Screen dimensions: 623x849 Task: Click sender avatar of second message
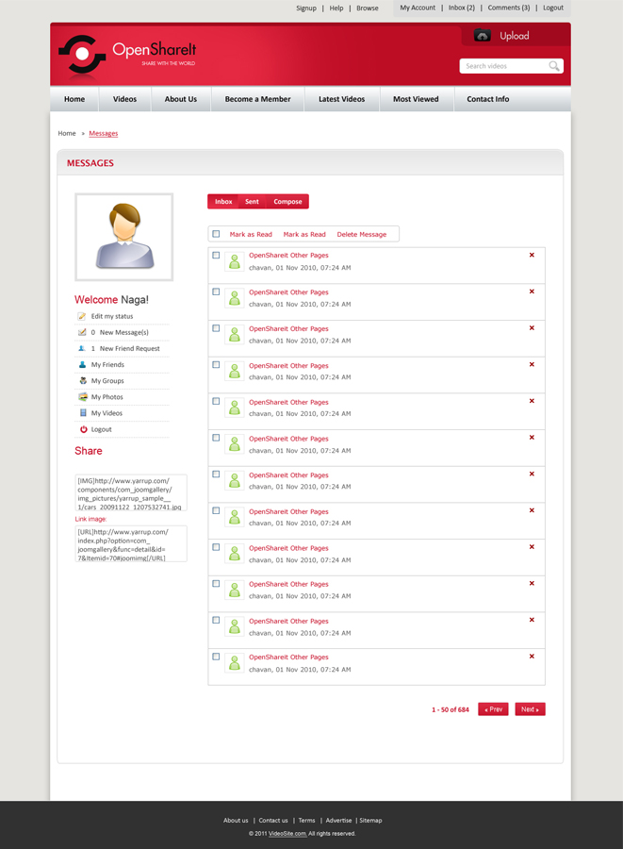point(234,298)
